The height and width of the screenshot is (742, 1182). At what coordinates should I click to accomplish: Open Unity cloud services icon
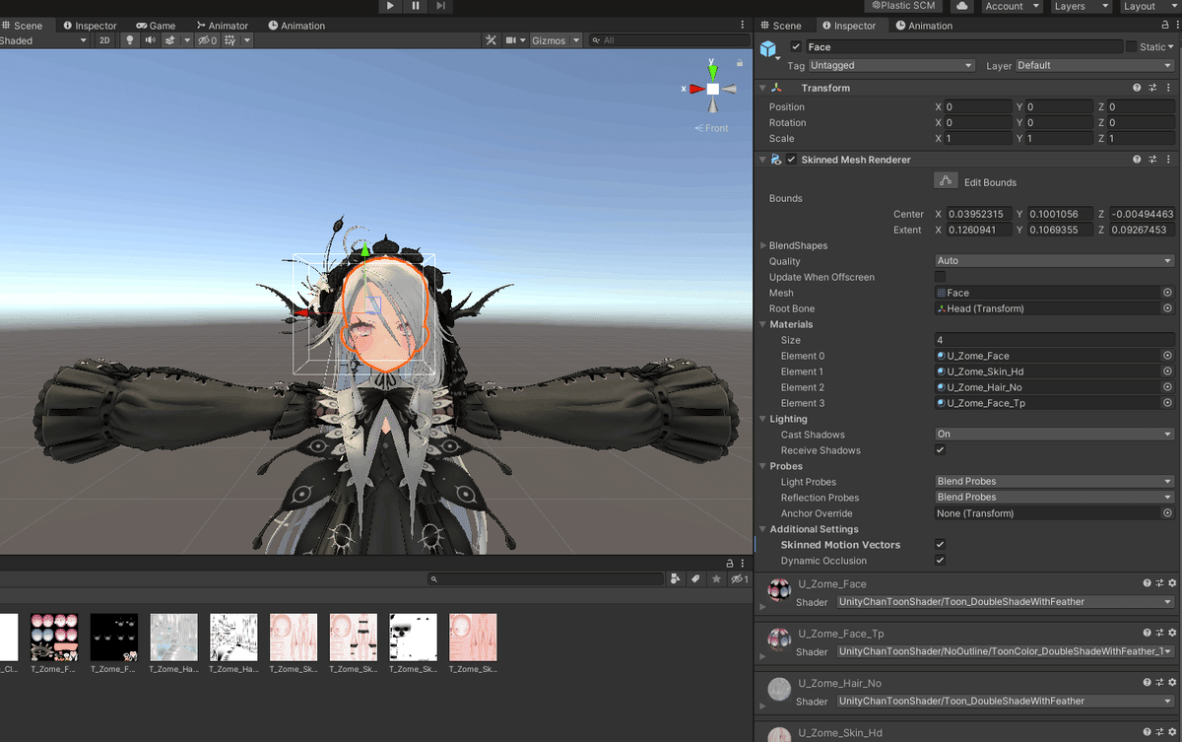click(961, 6)
